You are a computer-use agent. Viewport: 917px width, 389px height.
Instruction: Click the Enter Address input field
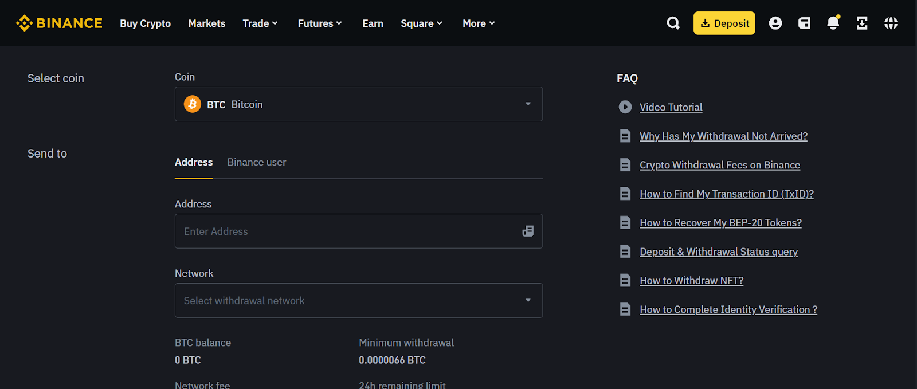[359, 231]
